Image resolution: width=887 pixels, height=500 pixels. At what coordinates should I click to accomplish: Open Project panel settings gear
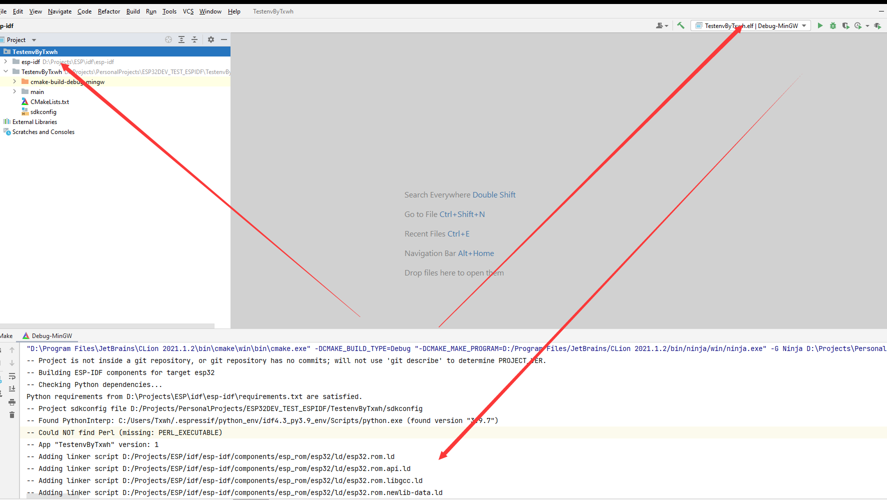tap(211, 39)
